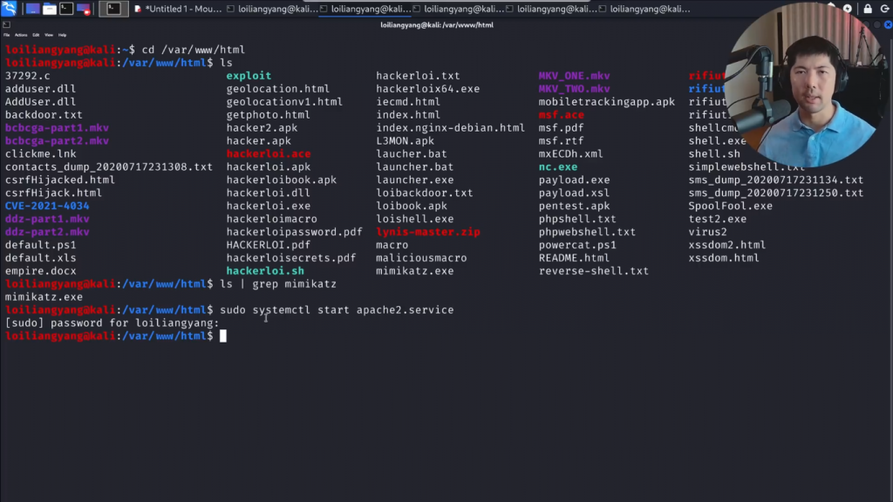
Task: Click the [sudo] password for loiliangyang line
Action: tap(112, 323)
